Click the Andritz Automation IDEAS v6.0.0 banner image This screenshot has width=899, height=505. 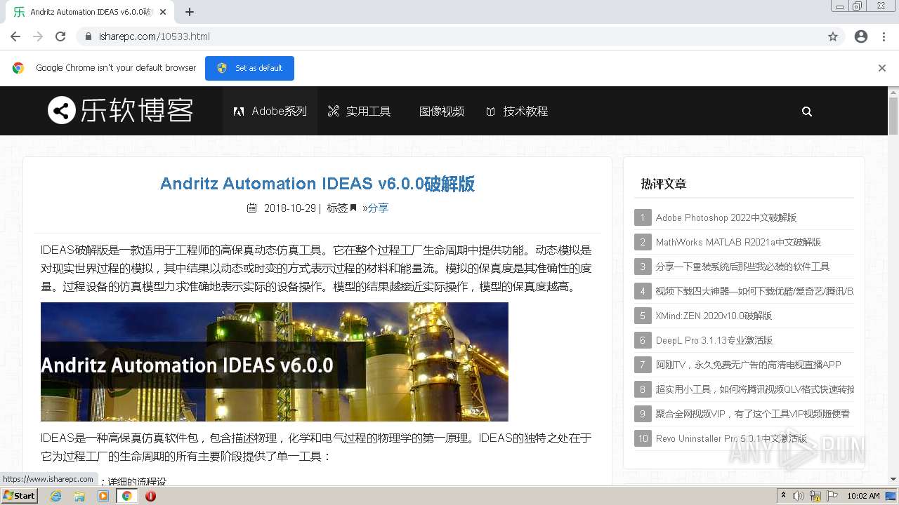pos(275,362)
